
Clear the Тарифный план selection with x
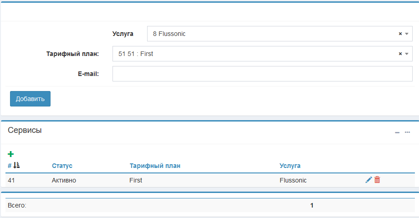pyautogui.click(x=400, y=54)
